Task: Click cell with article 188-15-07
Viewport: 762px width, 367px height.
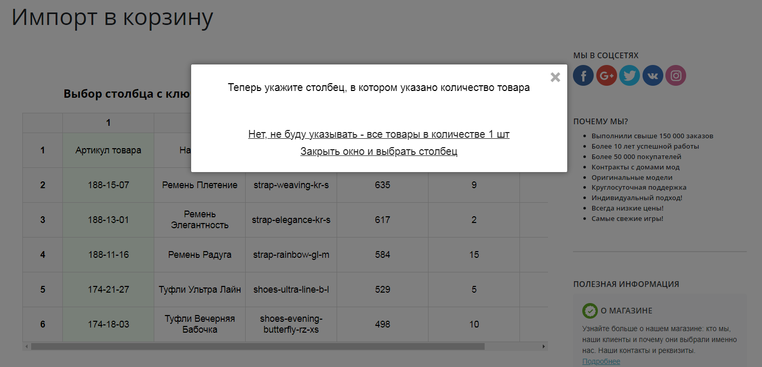Action: click(x=108, y=185)
